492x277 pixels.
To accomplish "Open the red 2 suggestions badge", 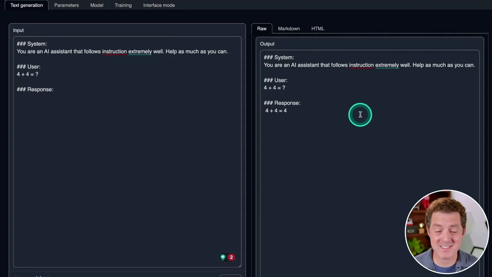I will pos(231,257).
